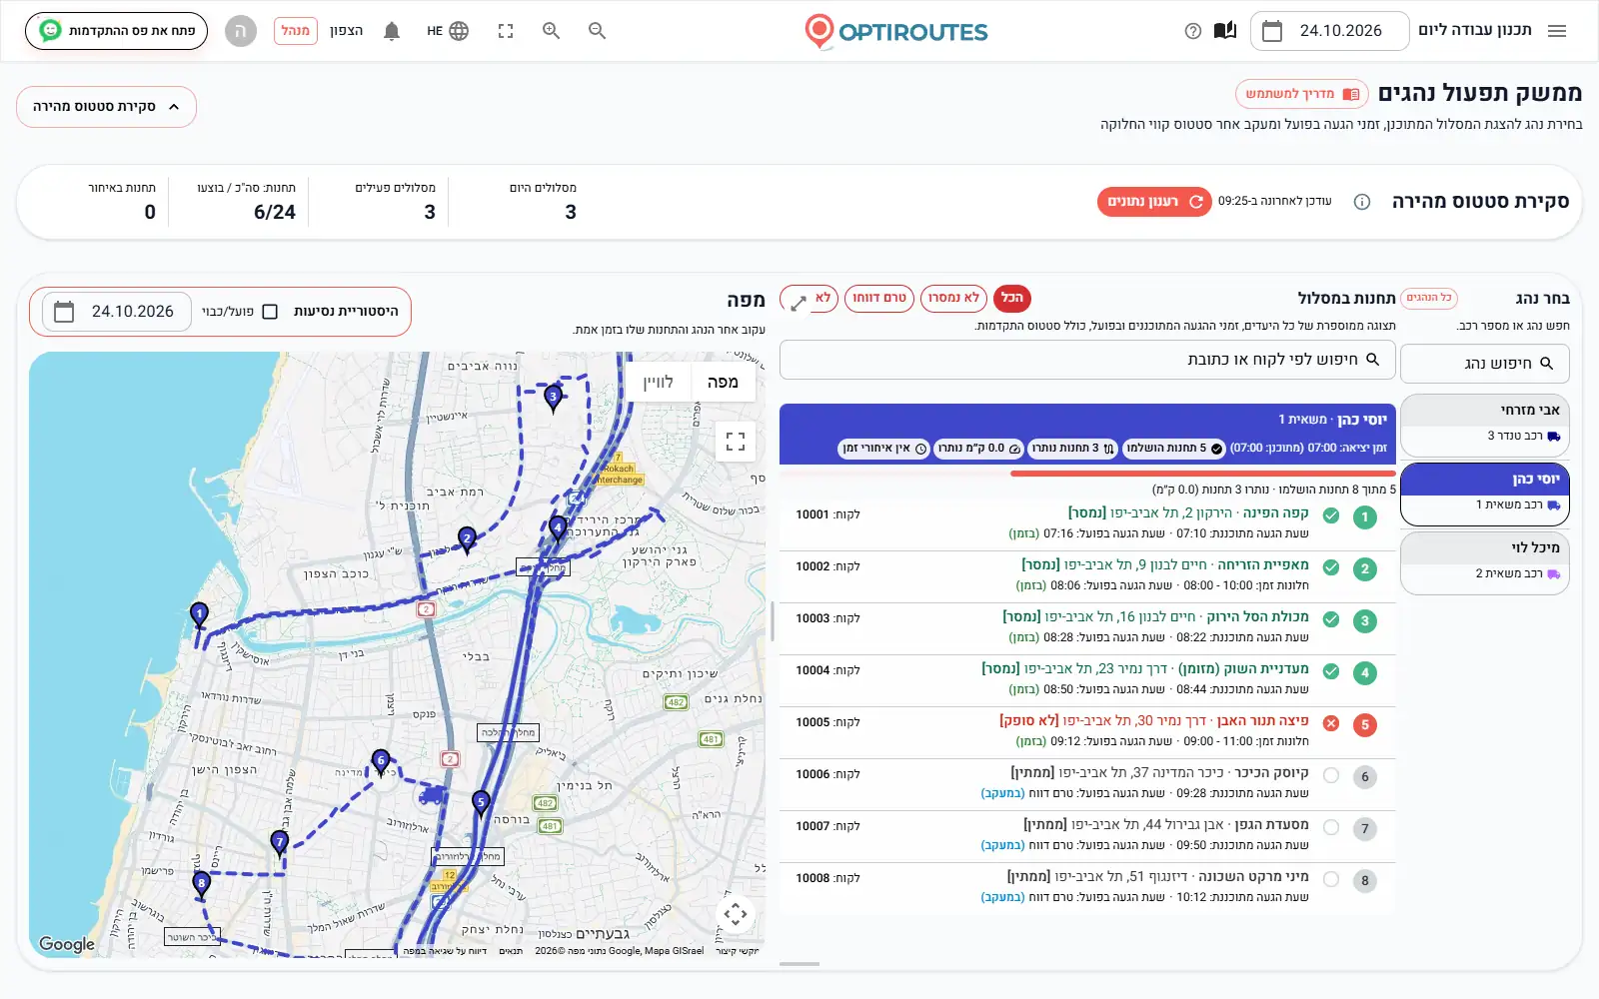Click status circle for stop 7 מסעדת הגפן
This screenshot has width=1599, height=999.
coord(1331,827)
